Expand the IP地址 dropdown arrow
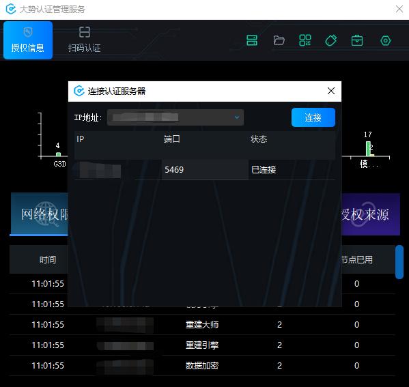 point(236,117)
